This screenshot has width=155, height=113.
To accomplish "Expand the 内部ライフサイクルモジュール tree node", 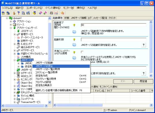I will point(15,54).
